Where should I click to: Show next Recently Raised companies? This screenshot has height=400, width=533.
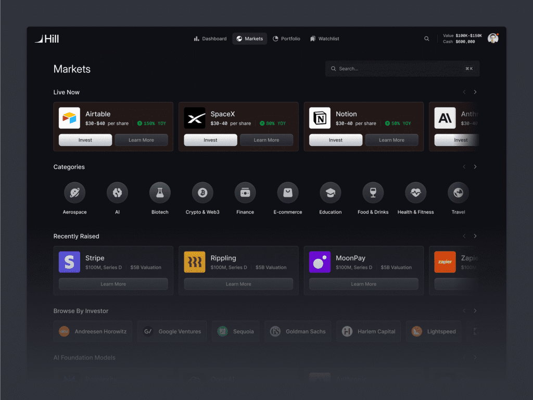475,236
